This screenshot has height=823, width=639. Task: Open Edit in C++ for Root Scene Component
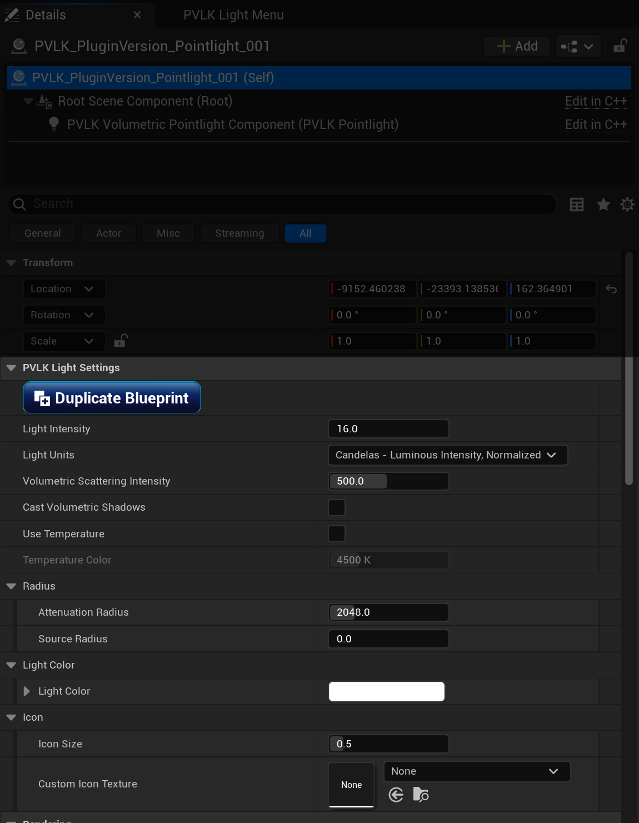point(596,101)
